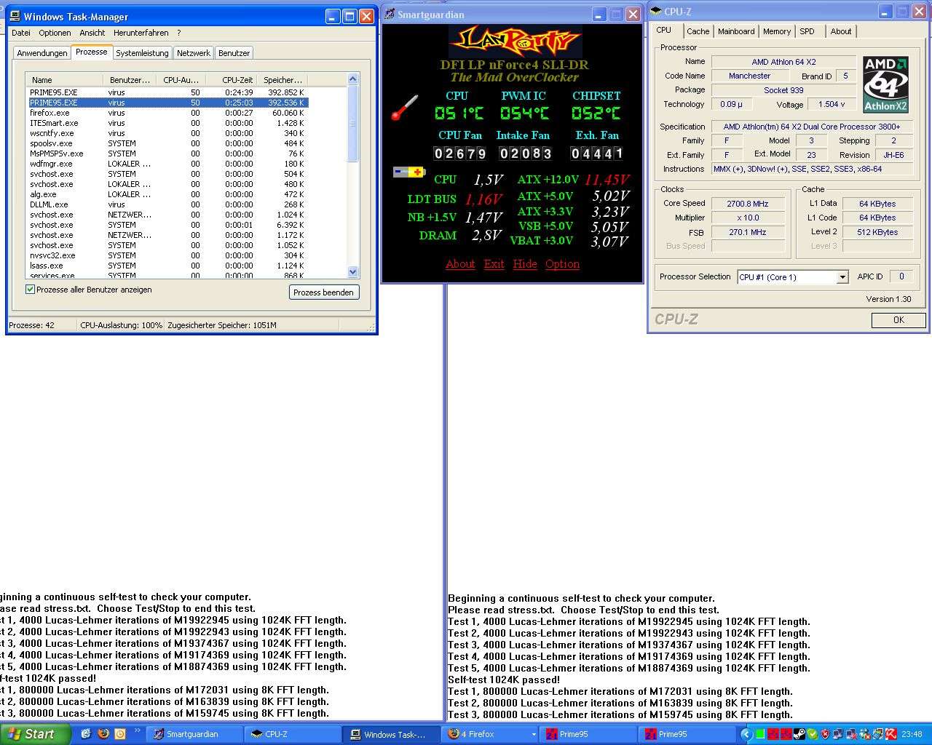The height and width of the screenshot is (745, 932).
Task: Open the Memory tab in CPU-Z
Action: 777,31
